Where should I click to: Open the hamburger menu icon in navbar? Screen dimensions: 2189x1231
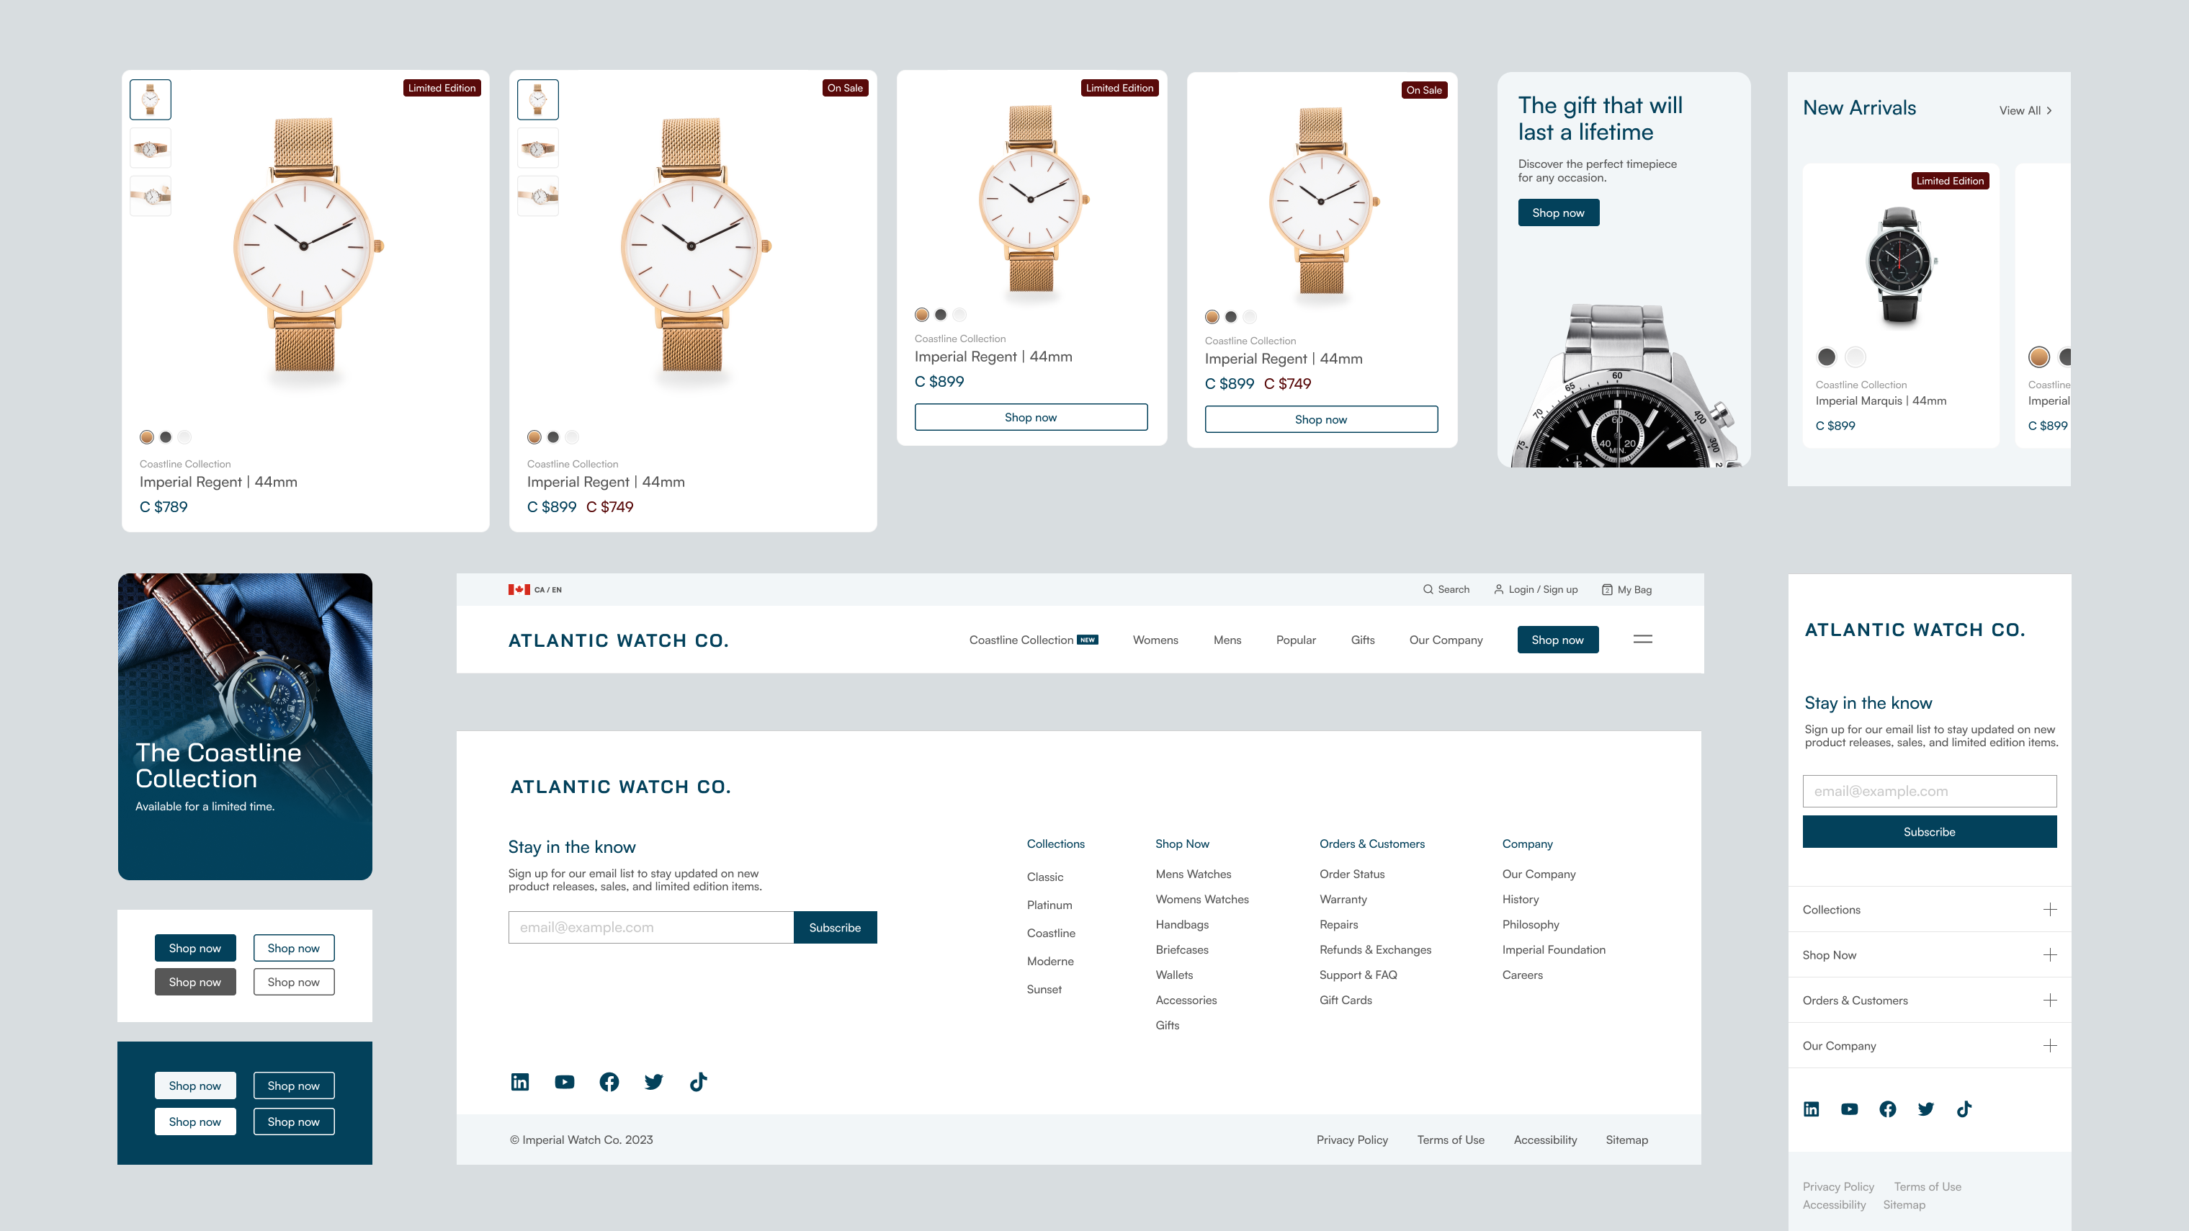[1642, 639]
